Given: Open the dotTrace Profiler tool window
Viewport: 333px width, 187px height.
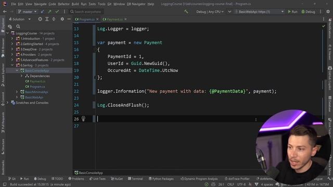Looking at the screenshot, I should coord(237,179).
